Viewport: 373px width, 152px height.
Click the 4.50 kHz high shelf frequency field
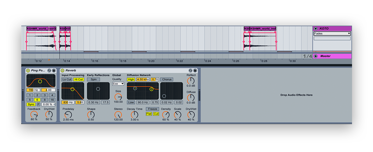(x=143, y=79)
